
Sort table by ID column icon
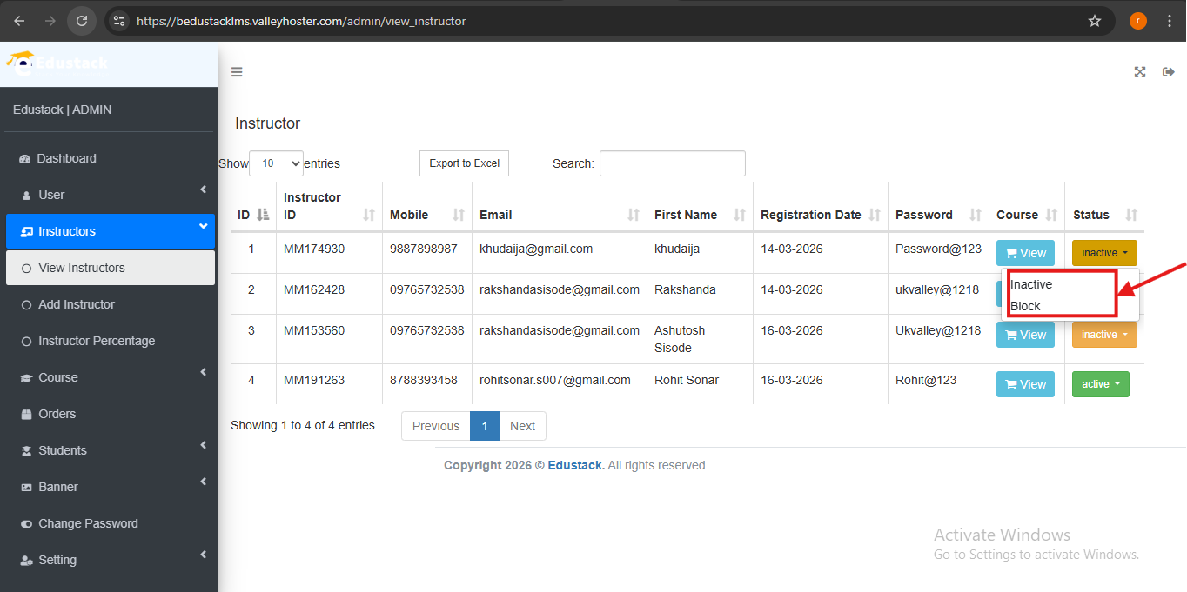point(264,215)
